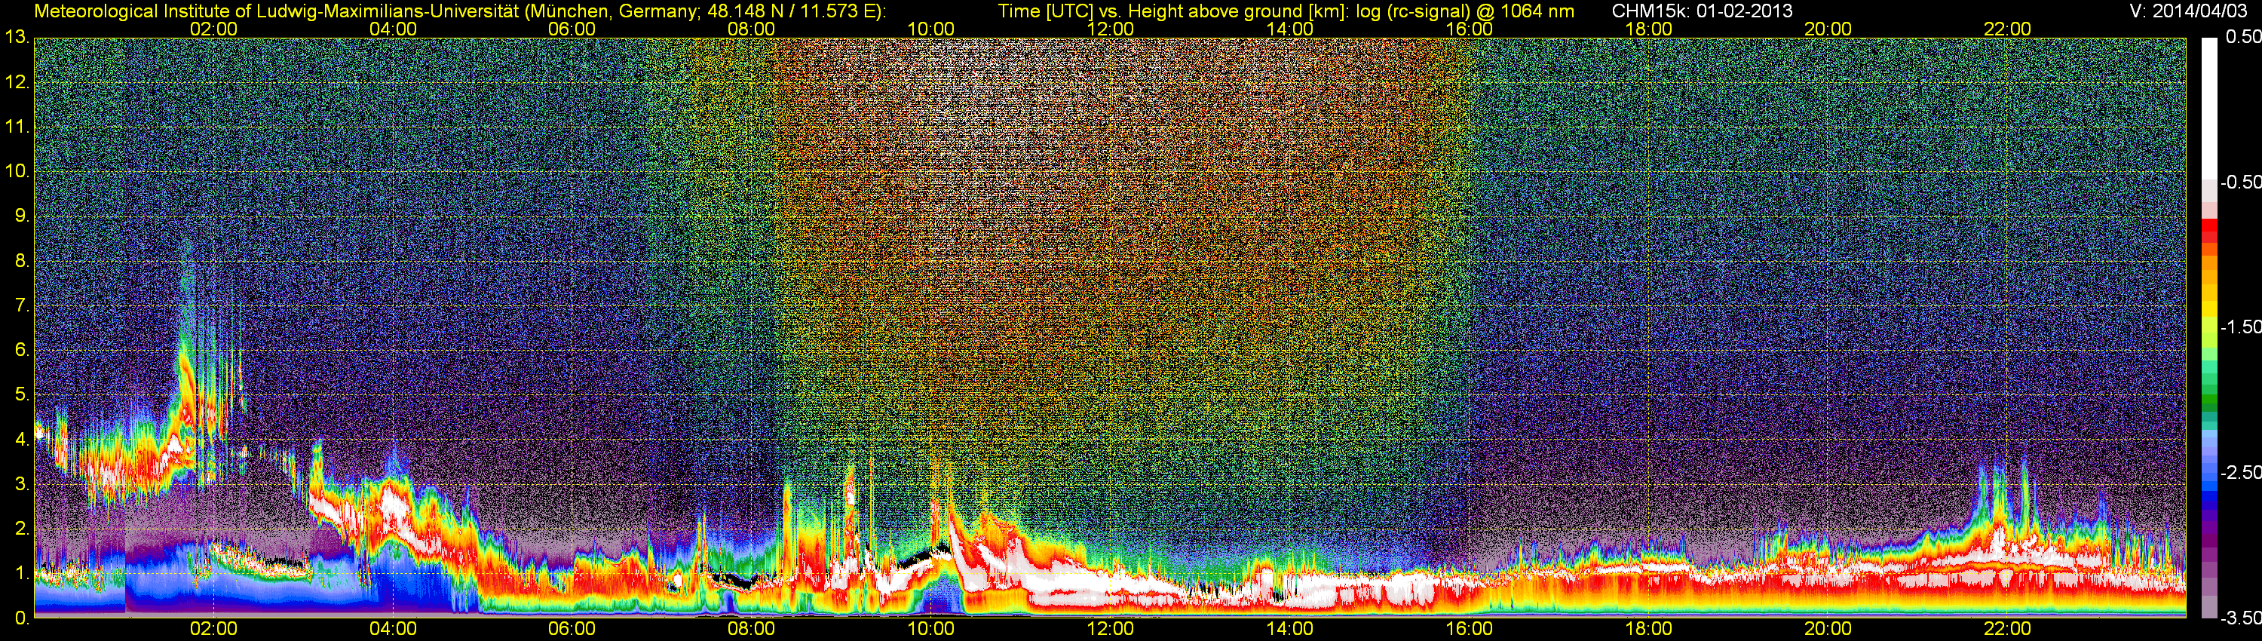Image resolution: width=2262 pixels, height=641 pixels.
Task: Click the colorbar value '0.50'
Action: [x=2242, y=37]
